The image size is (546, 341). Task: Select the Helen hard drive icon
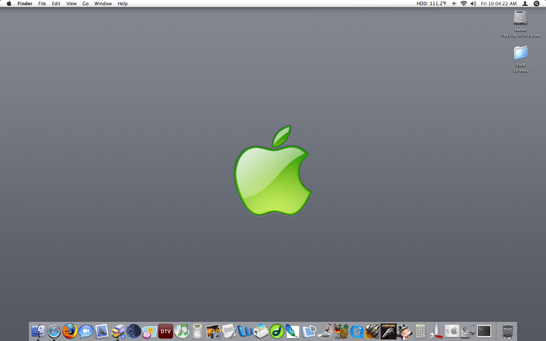point(520,18)
